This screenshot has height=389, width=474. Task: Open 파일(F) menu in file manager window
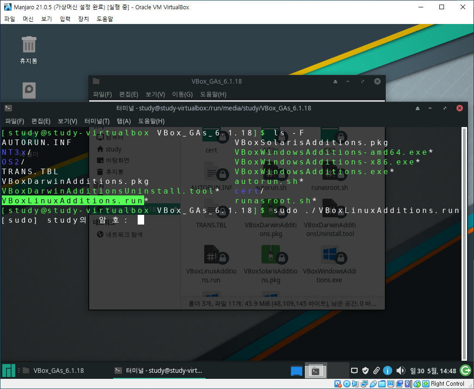(103, 94)
